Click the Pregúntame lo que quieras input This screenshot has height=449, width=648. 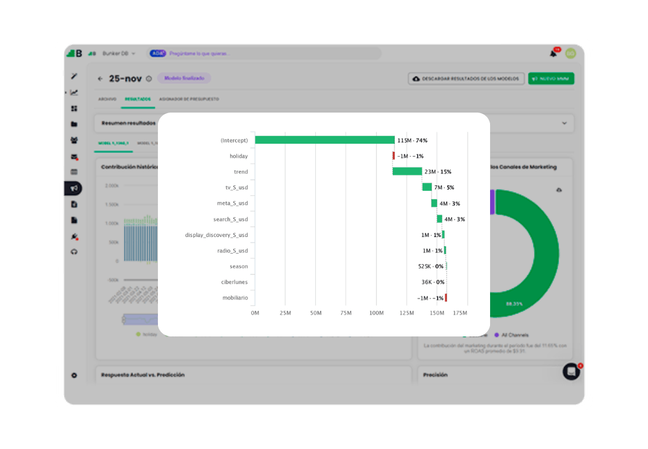[x=264, y=53]
